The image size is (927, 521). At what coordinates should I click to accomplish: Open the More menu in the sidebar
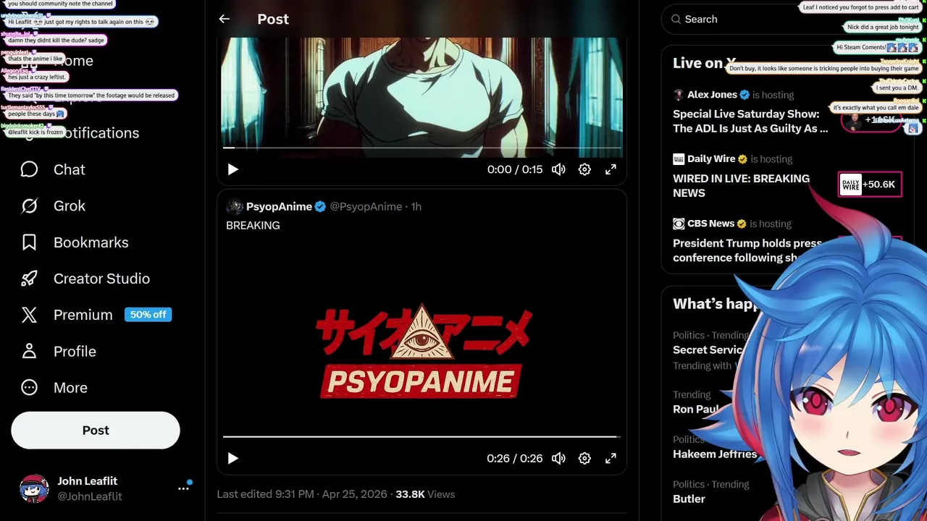coord(54,387)
